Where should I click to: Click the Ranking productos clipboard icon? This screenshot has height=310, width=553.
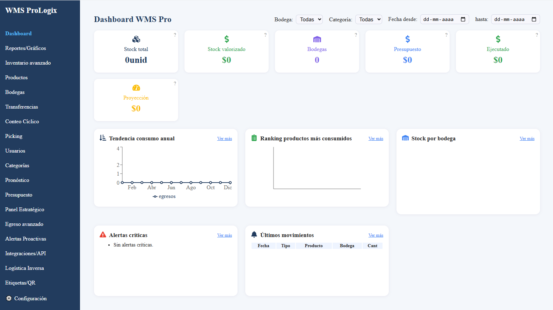[x=254, y=138]
